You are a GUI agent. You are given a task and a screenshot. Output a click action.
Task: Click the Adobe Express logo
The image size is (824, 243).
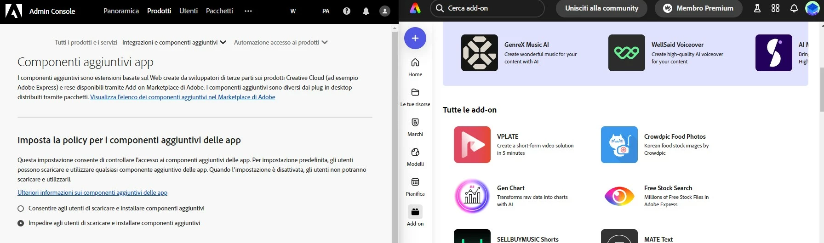coord(415,8)
